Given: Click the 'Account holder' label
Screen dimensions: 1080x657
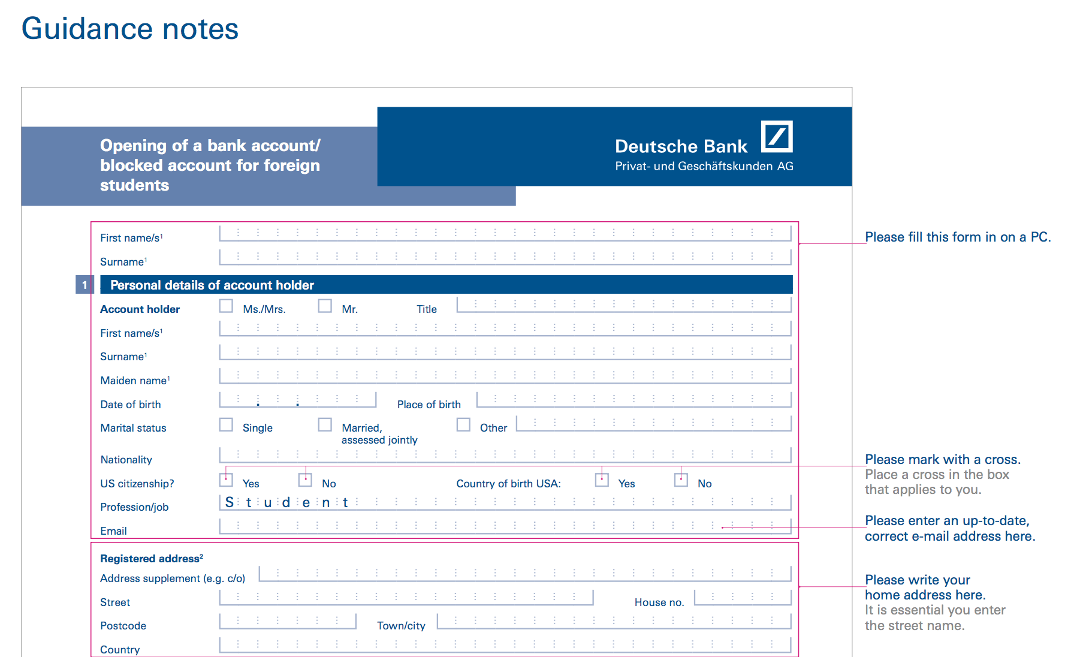Looking at the screenshot, I should click(x=140, y=309).
